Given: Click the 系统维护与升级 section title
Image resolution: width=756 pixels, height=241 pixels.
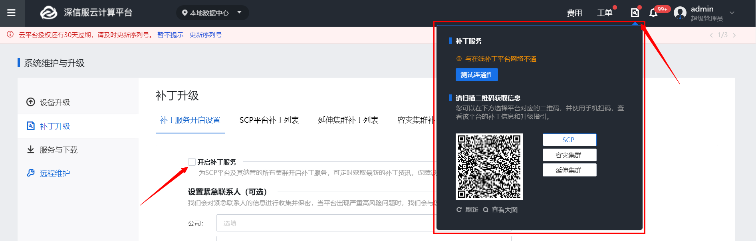Looking at the screenshot, I should click(x=54, y=63).
